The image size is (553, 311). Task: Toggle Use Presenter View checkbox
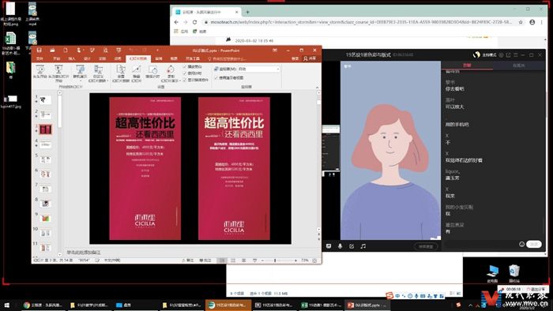[216, 78]
